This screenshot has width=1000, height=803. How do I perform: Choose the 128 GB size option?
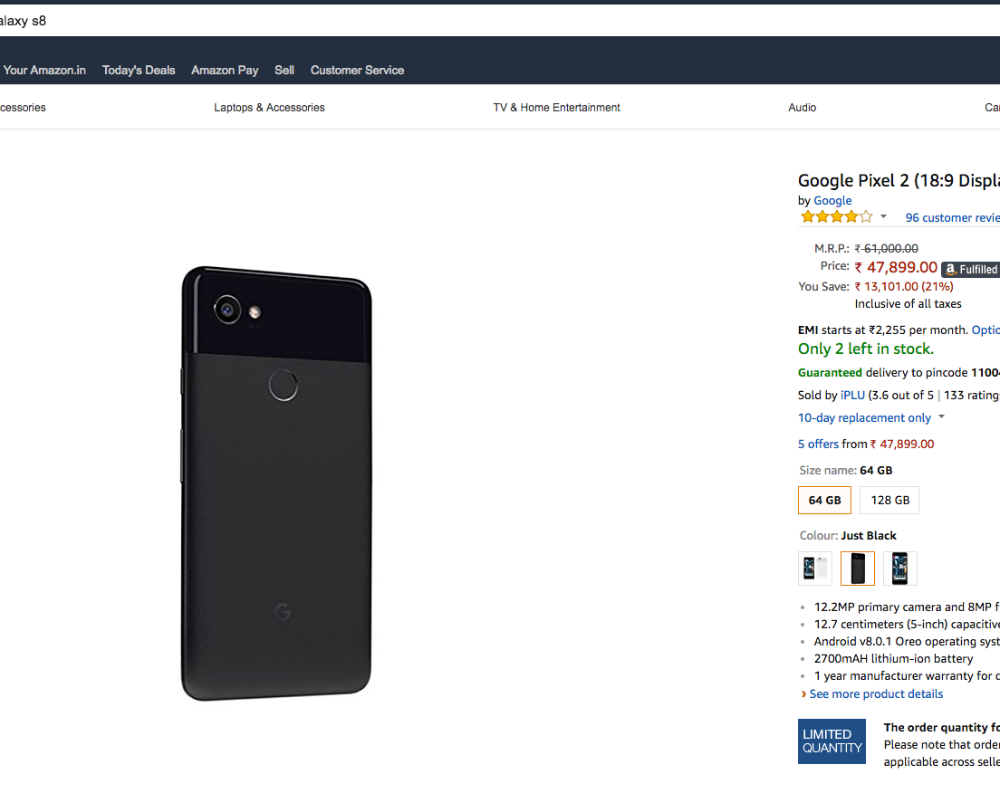tap(889, 500)
